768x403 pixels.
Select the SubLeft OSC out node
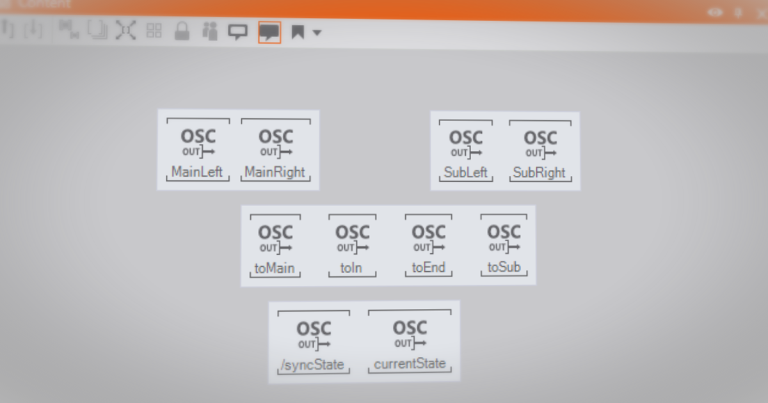(466, 150)
